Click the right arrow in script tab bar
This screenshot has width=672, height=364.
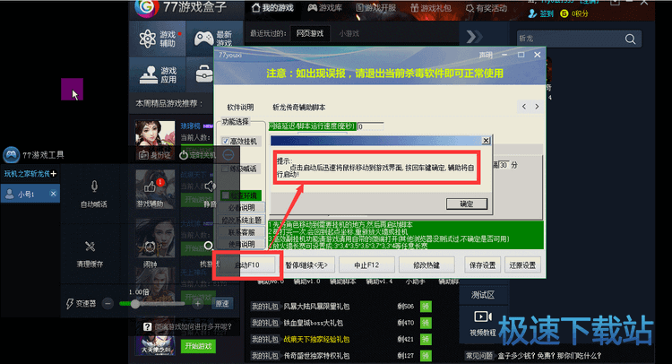(x=537, y=107)
